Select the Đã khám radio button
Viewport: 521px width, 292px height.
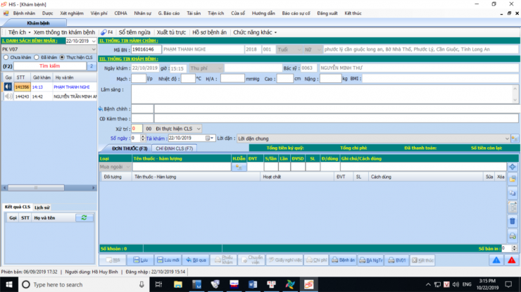click(36, 57)
